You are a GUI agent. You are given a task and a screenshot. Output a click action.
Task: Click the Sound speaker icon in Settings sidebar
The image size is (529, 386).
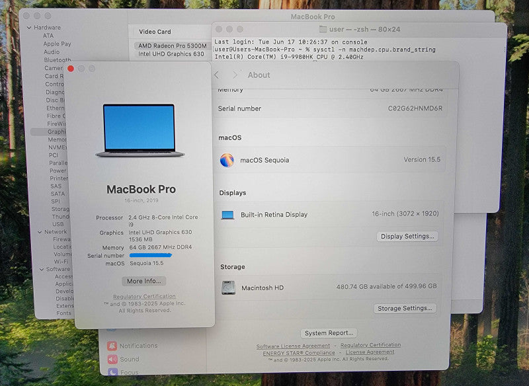pyautogui.click(x=112, y=360)
